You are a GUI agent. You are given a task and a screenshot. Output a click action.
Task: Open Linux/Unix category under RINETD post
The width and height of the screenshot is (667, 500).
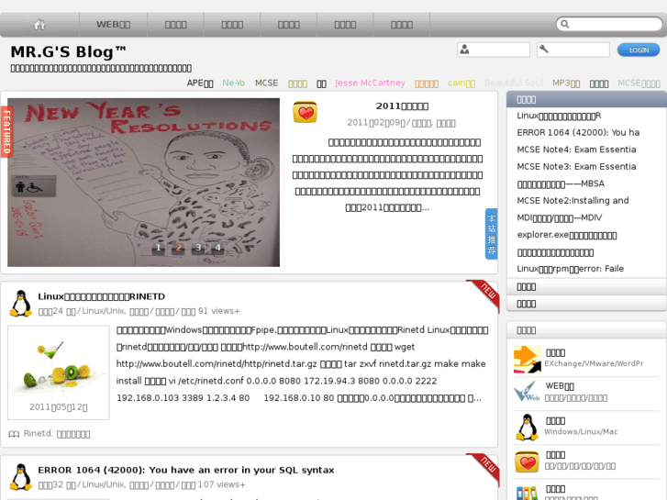point(104,311)
